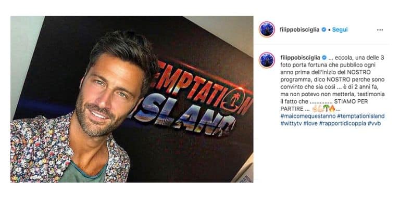Click the verified badge beside header username
The height and width of the screenshot is (208, 400).
324,30
